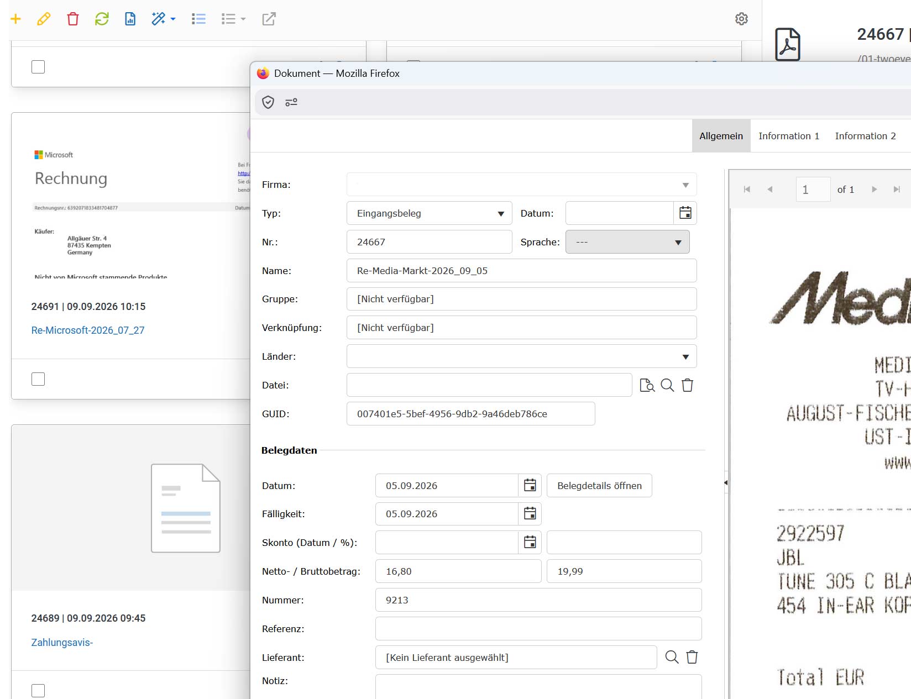This screenshot has height=699, width=911.
Task: Tick the checkbox under document 24691
Action: coord(38,379)
